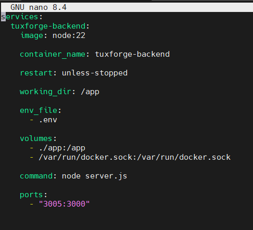
Task: Click the 'node:22' image value
Action: (x=69, y=35)
